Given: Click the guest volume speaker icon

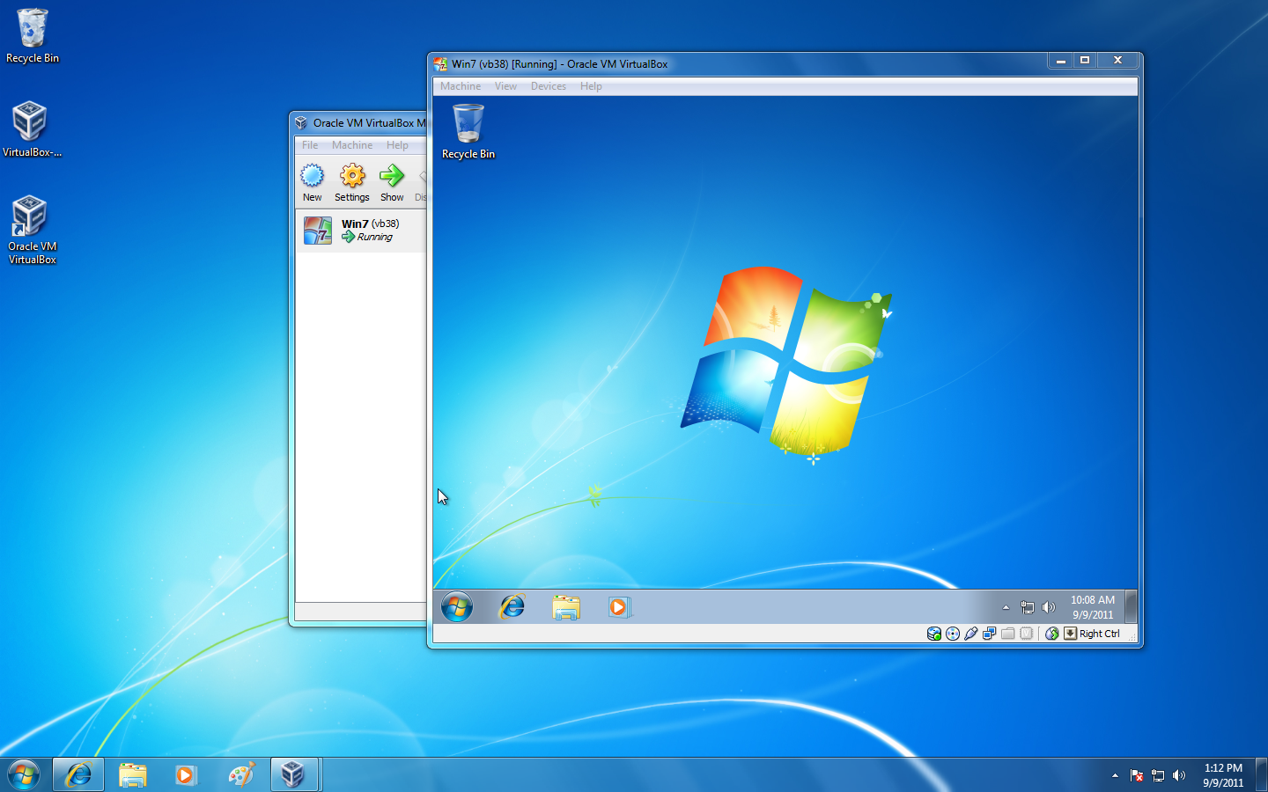Looking at the screenshot, I should (x=1048, y=607).
